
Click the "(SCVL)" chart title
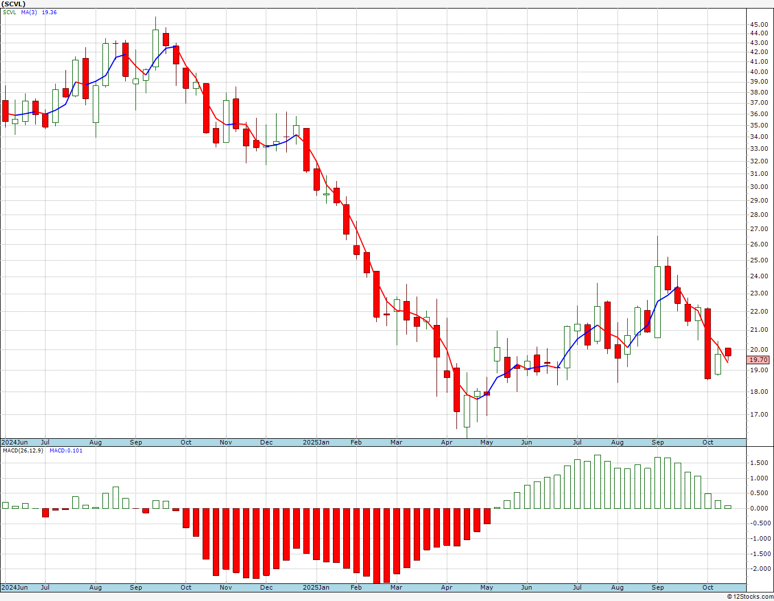(x=13, y=4)
